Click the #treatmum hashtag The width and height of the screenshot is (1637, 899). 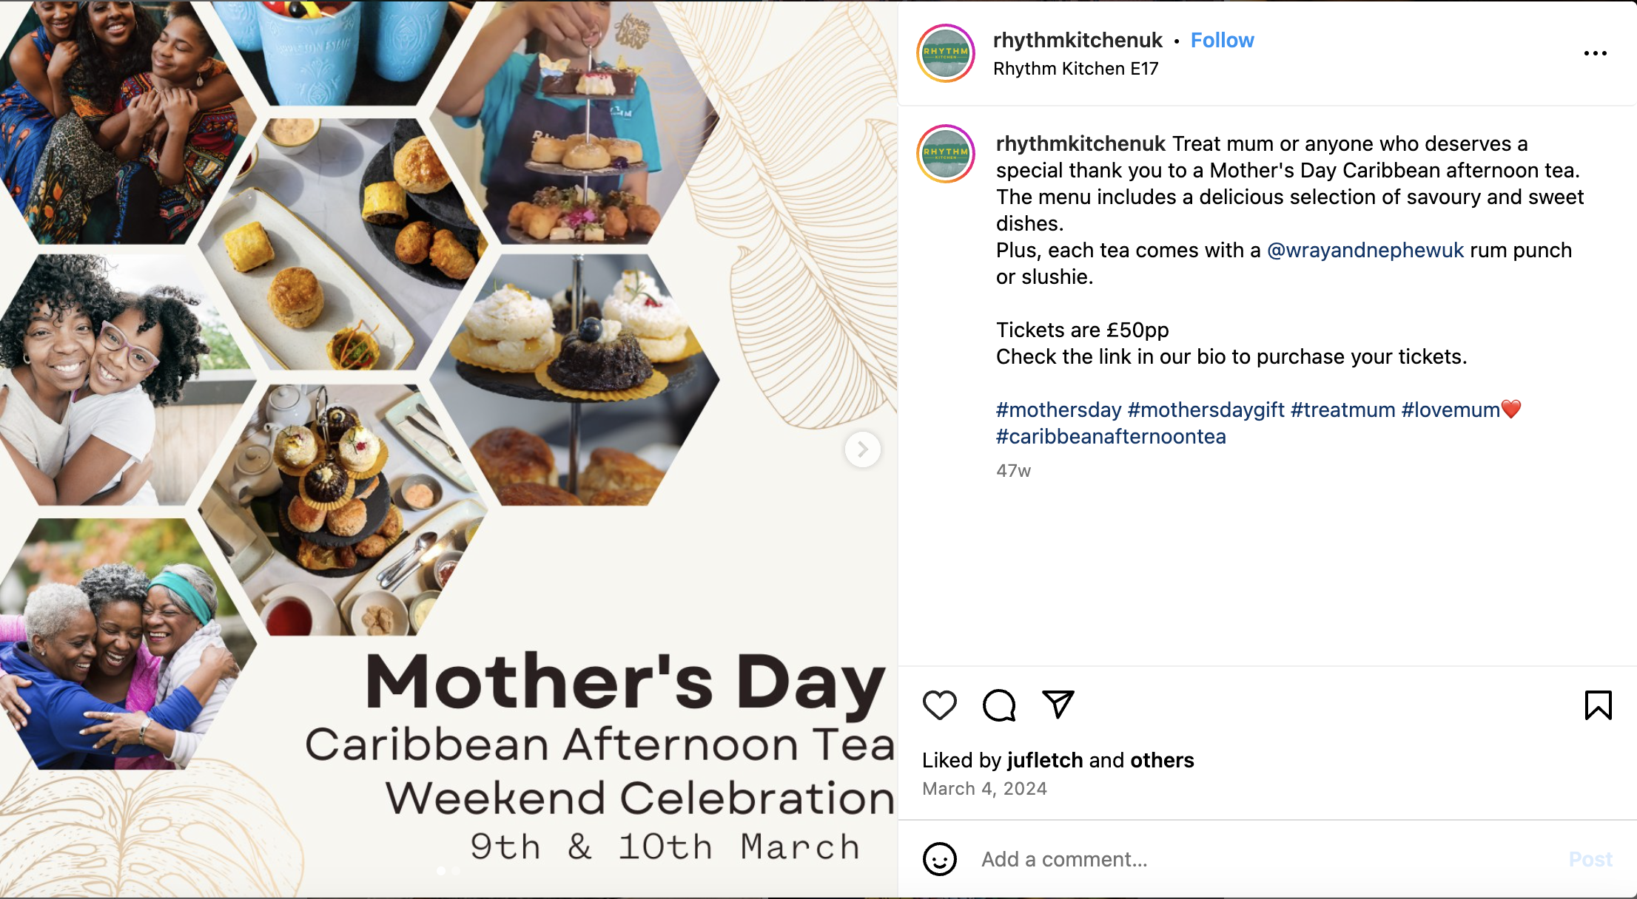1342,410
